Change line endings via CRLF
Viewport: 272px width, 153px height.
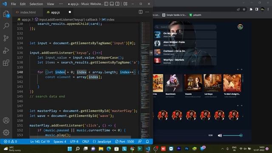[x=85, y=142]
